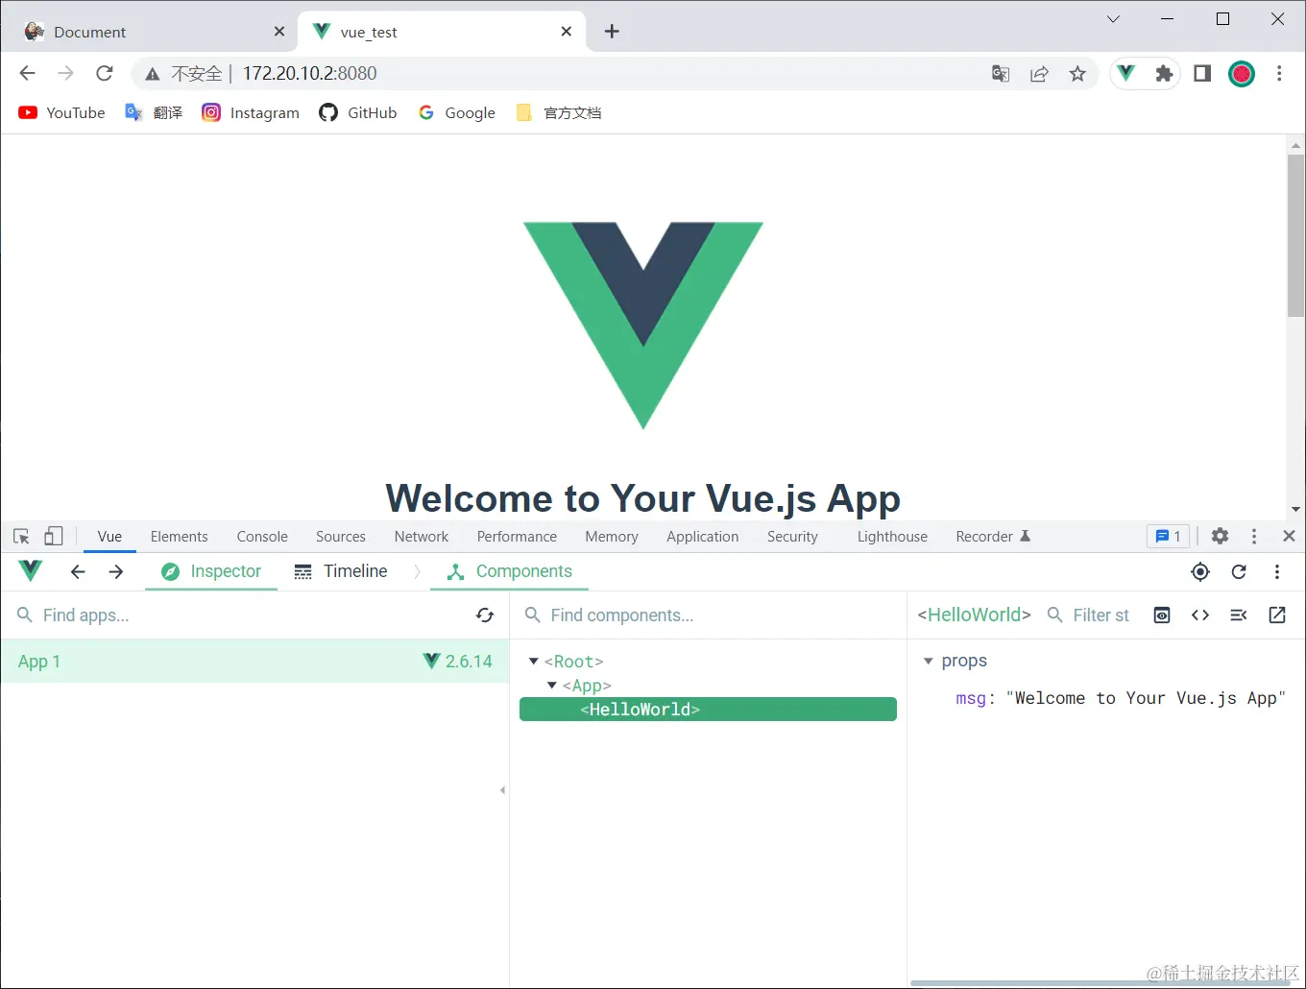Click the Vue devtools extension icon in toolbar
Screen dimensions: 1306x989
coord(1126,73)
